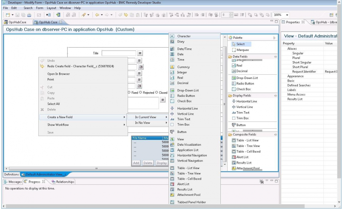Switch to the Relationships tab
The height and width of the screenshot is (209, 342).
pyautogui.click(x=63, y=182)
